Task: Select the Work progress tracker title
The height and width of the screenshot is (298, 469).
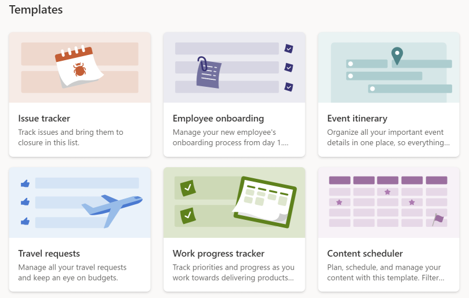Action: tap(219, 253)
